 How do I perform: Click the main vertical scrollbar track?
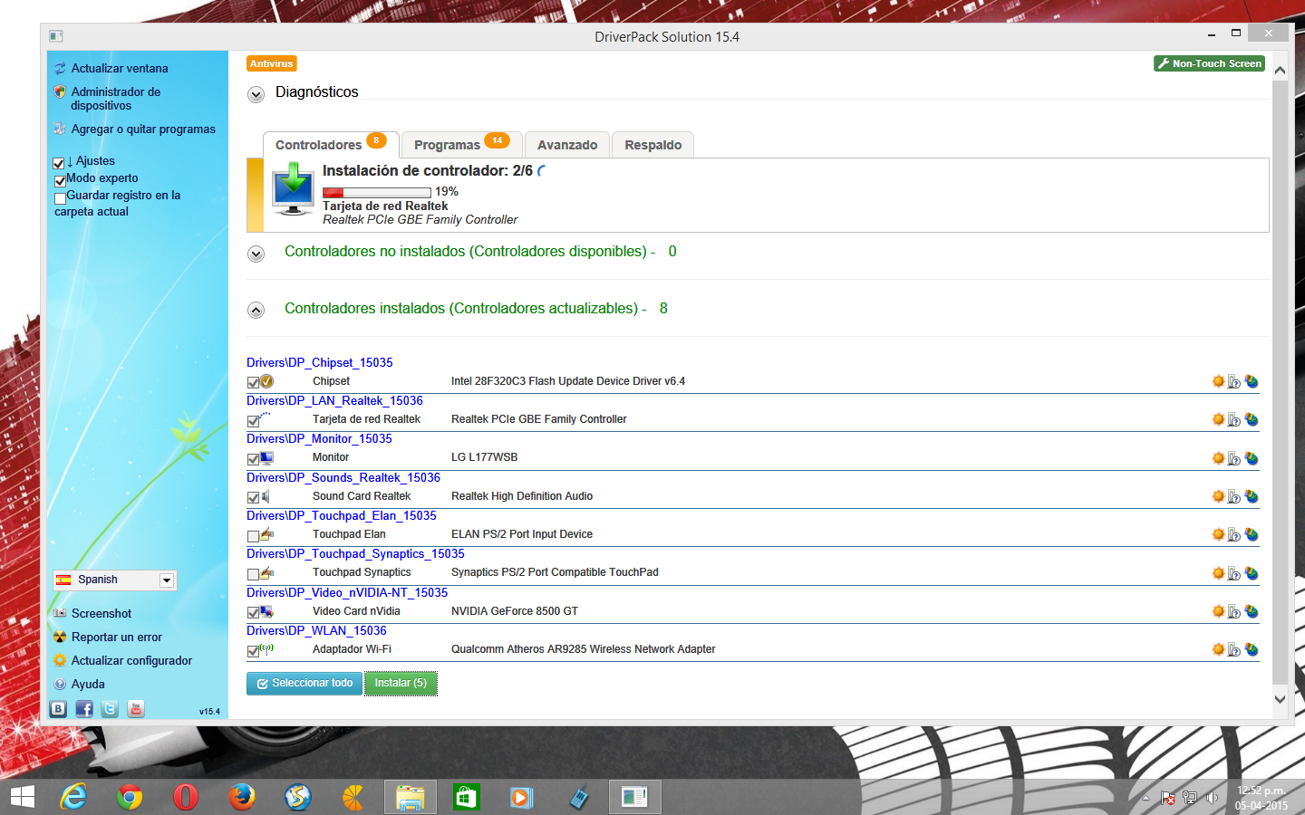point(1280,380)
